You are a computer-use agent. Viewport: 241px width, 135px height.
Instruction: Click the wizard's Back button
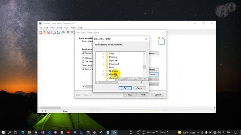[130, 95]
